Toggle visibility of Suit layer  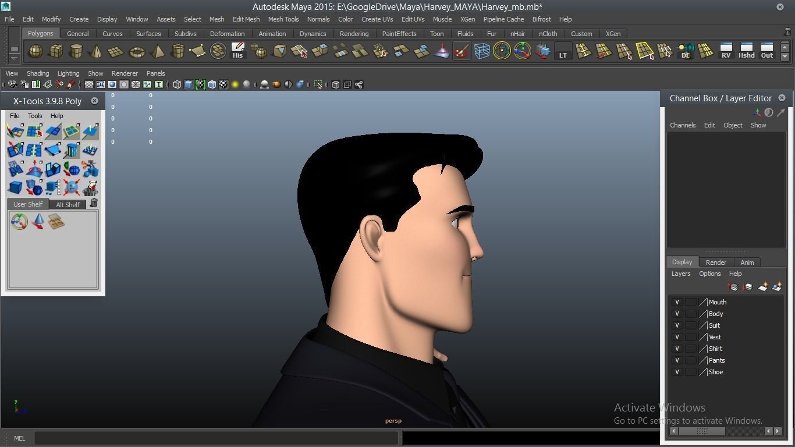point(677,325)
